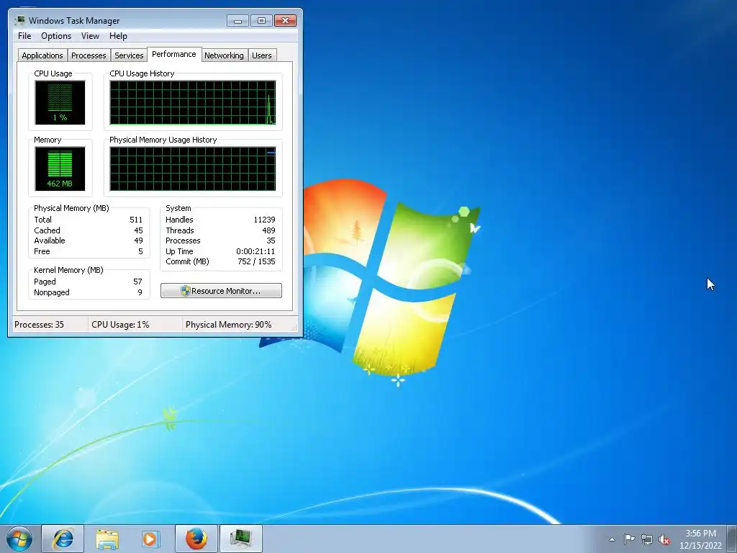Click the Threads value 489
The image size is (737, 553).
point(268,230)
